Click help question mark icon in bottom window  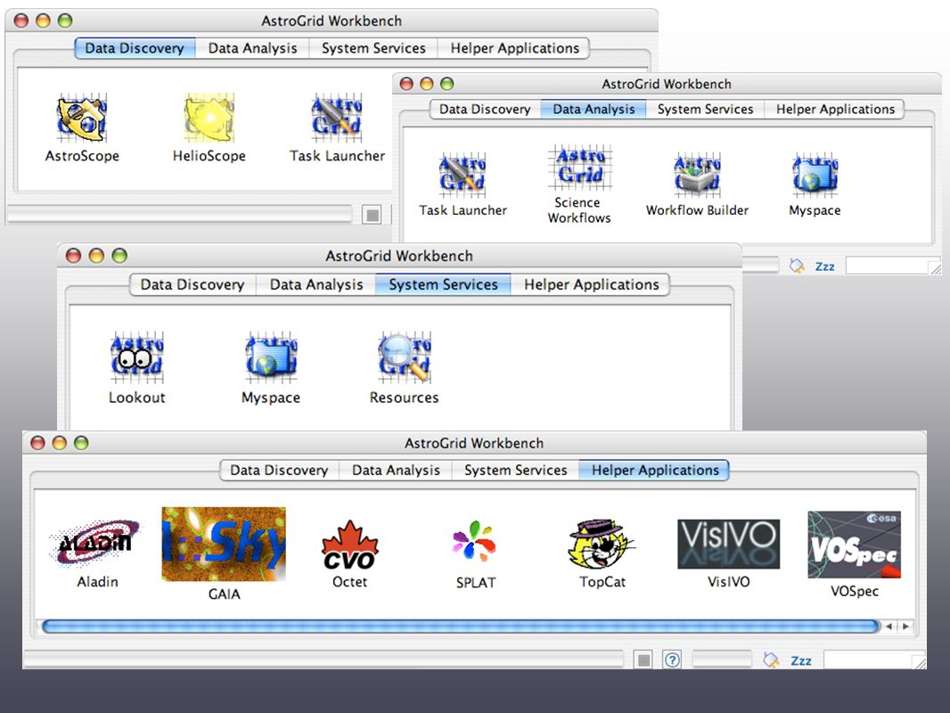coord(672,660)
